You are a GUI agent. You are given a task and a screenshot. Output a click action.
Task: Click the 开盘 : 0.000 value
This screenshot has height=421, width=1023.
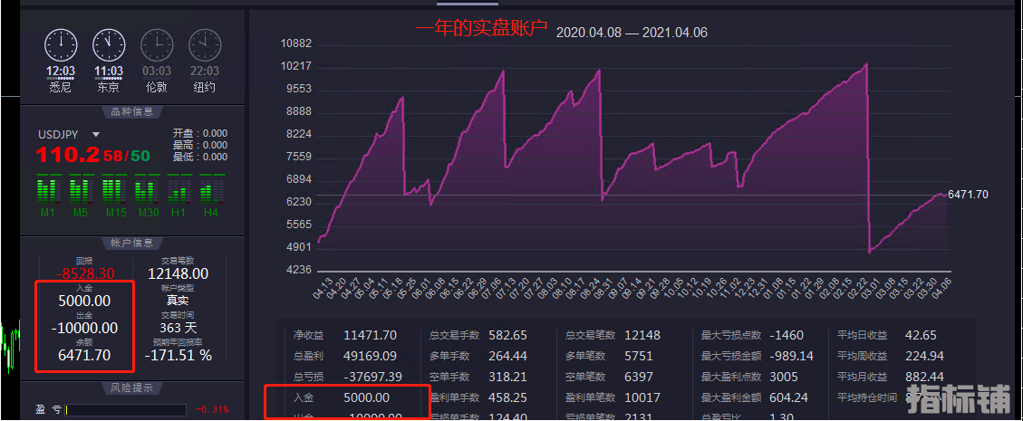coord(199,133)
